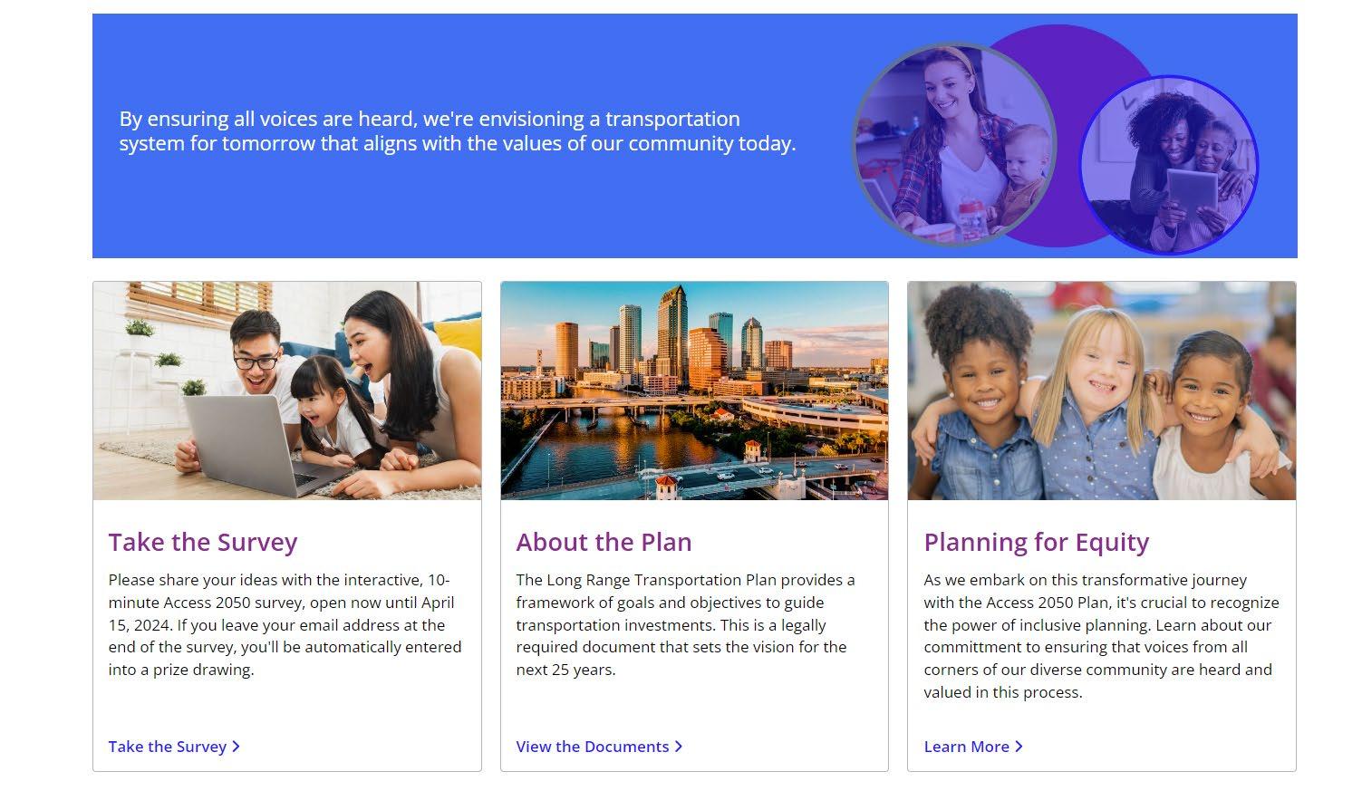Screen dimensions: 1362x791
Task: Click the survey description paragraph mentioning April 15
Action: (x=285, y=624)
